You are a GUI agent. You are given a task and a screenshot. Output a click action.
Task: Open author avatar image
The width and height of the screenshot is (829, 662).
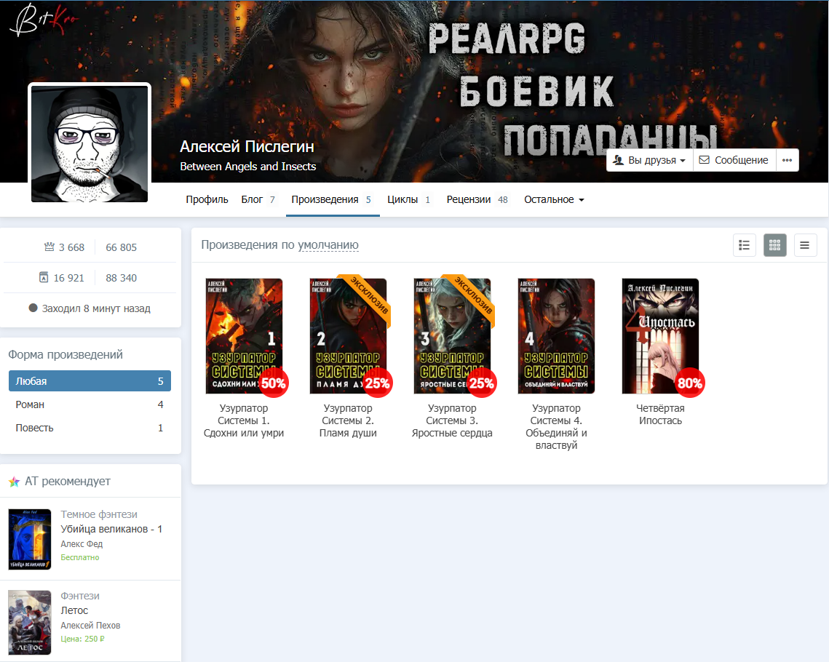pyautogui.click(x=90, y=144)
